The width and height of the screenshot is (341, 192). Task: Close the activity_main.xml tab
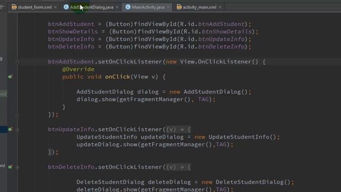tap(220, 7)
